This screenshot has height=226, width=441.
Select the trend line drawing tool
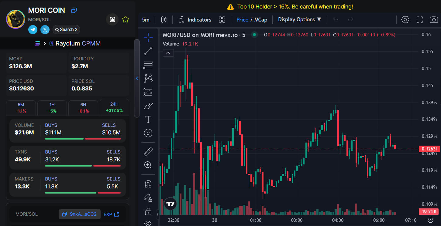pos(148,51)
